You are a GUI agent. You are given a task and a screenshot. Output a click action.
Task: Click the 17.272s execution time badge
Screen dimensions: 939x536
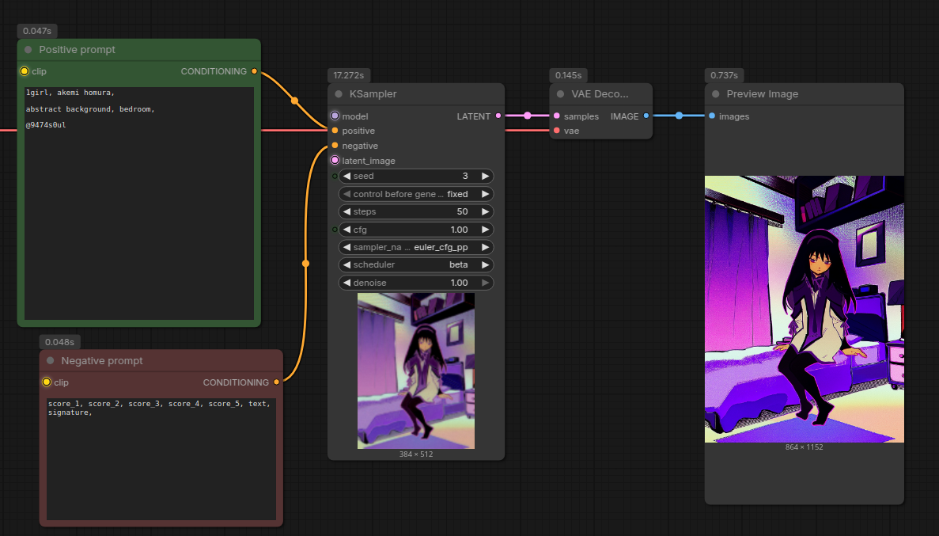pyautogui.click(x=349, y=75)
